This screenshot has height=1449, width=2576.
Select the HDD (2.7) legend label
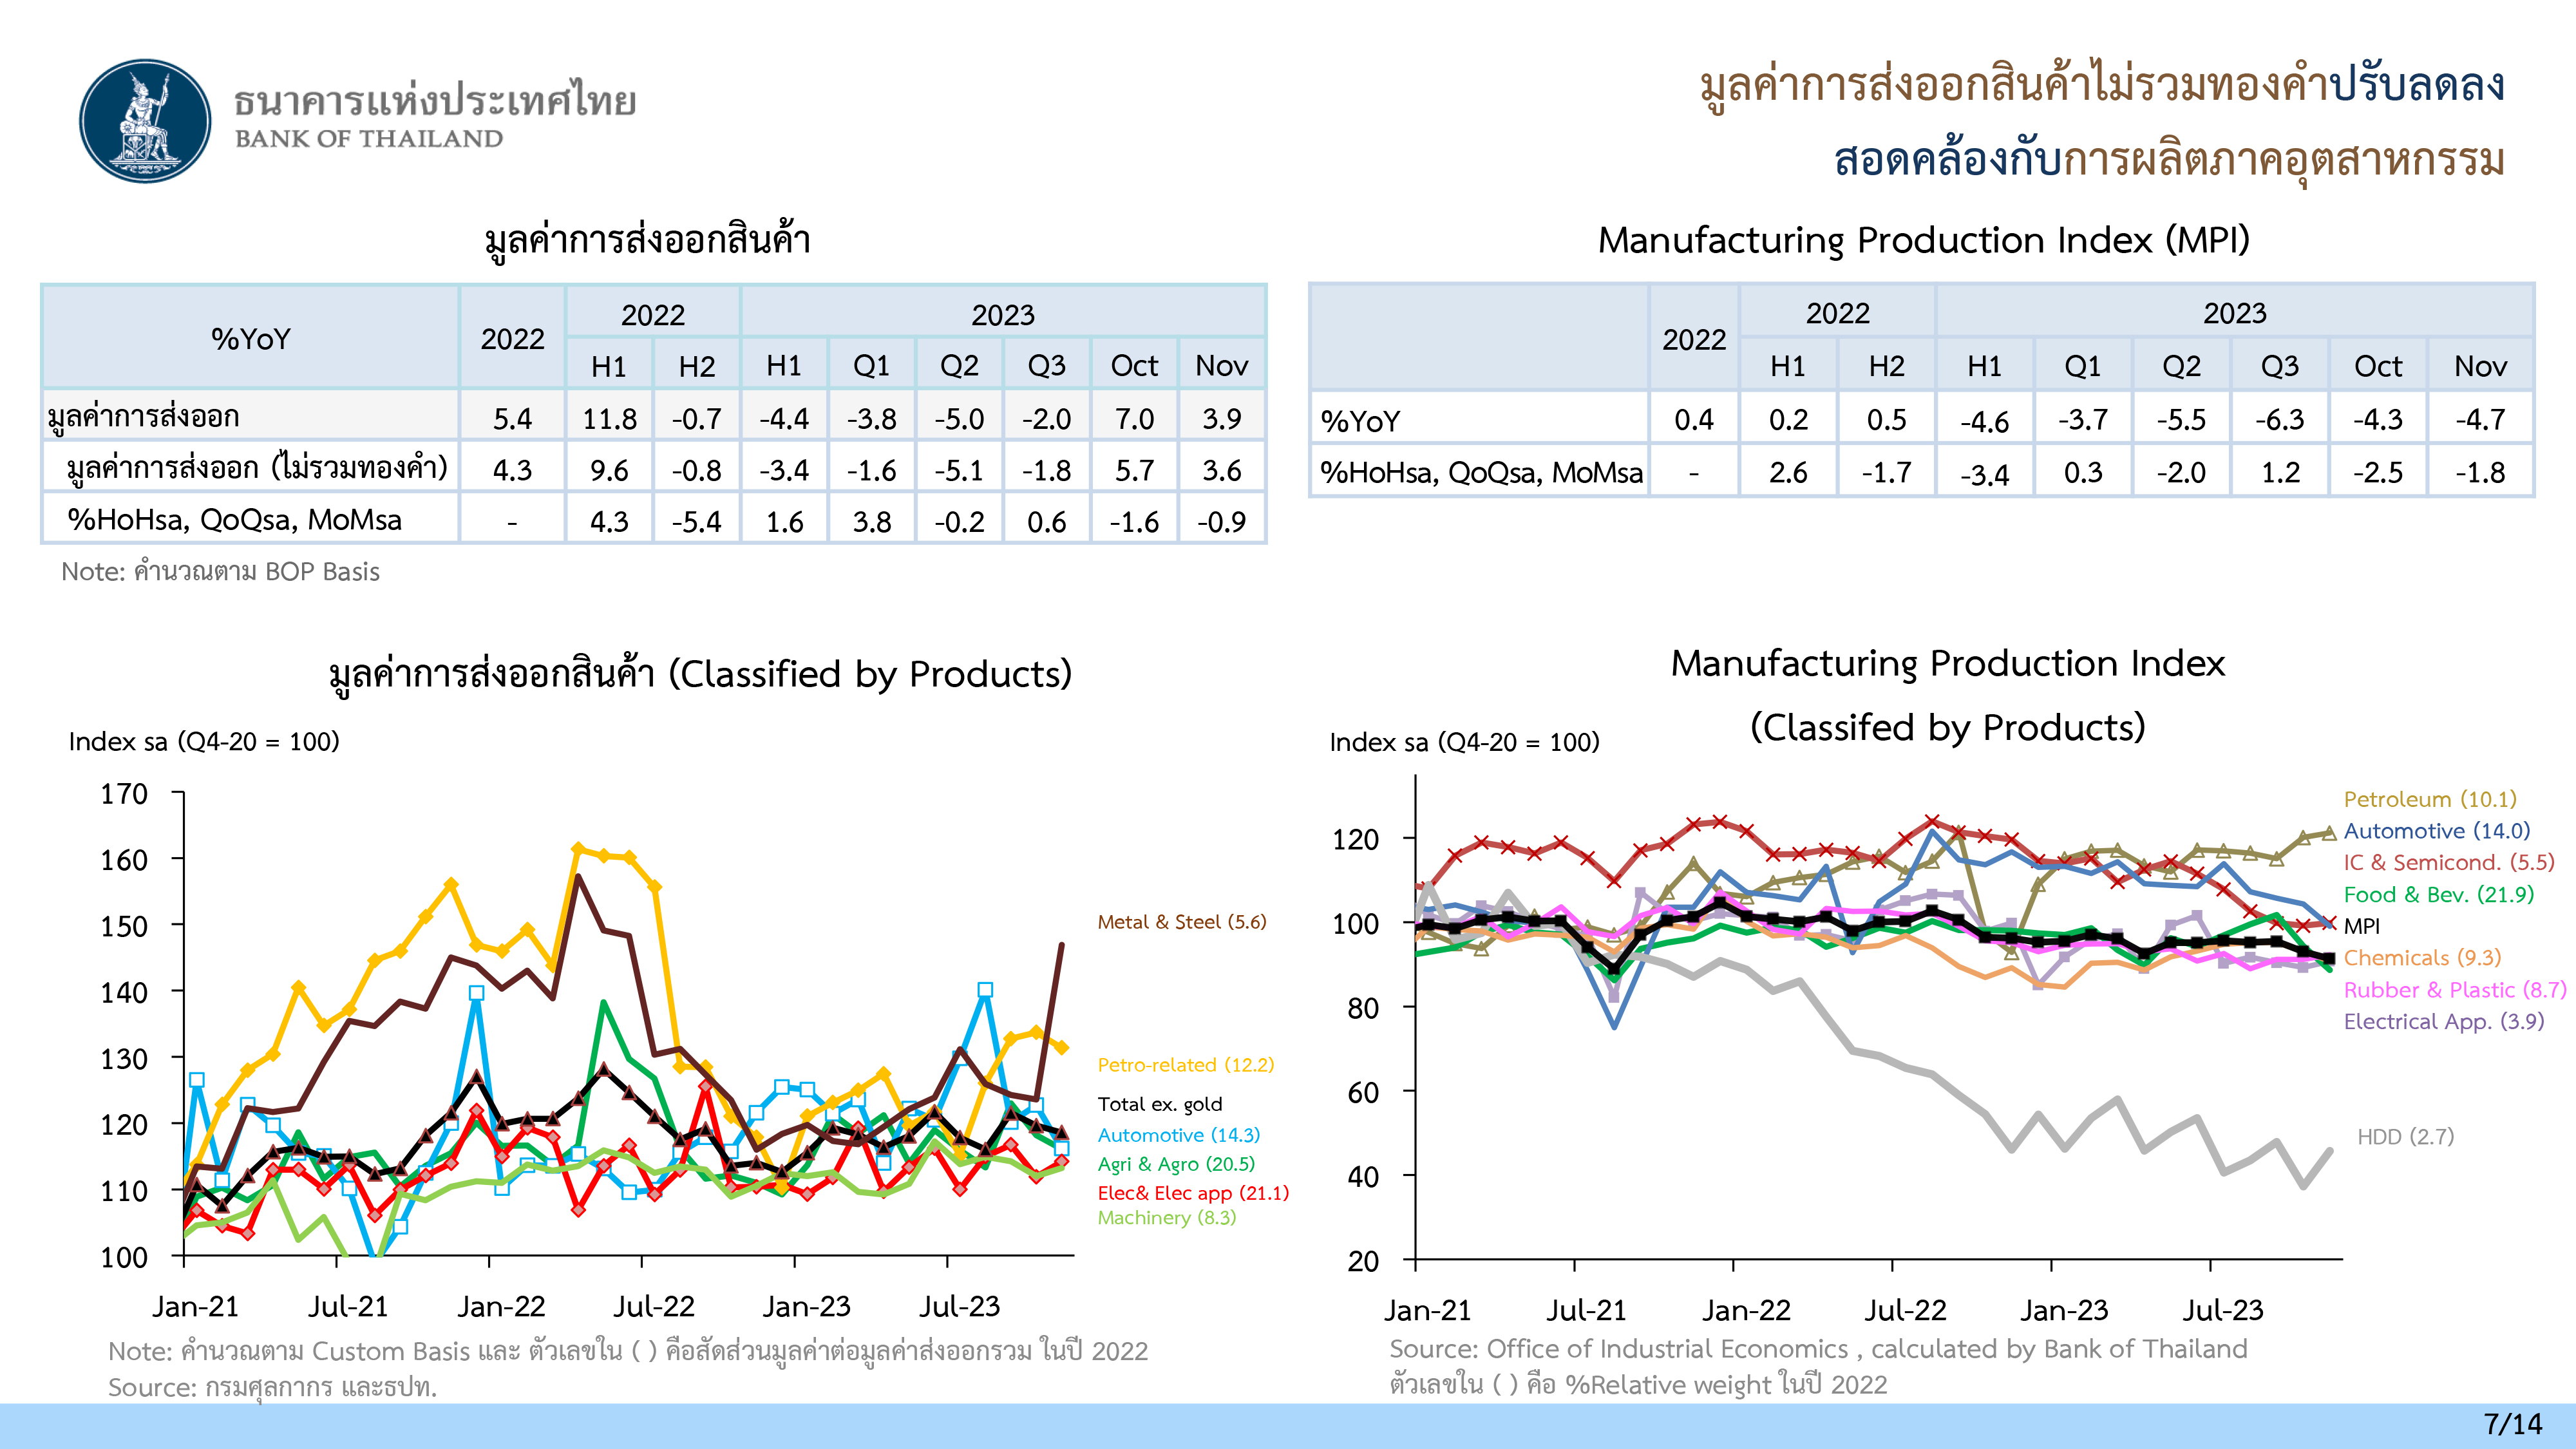(x=2405, y=1137)
